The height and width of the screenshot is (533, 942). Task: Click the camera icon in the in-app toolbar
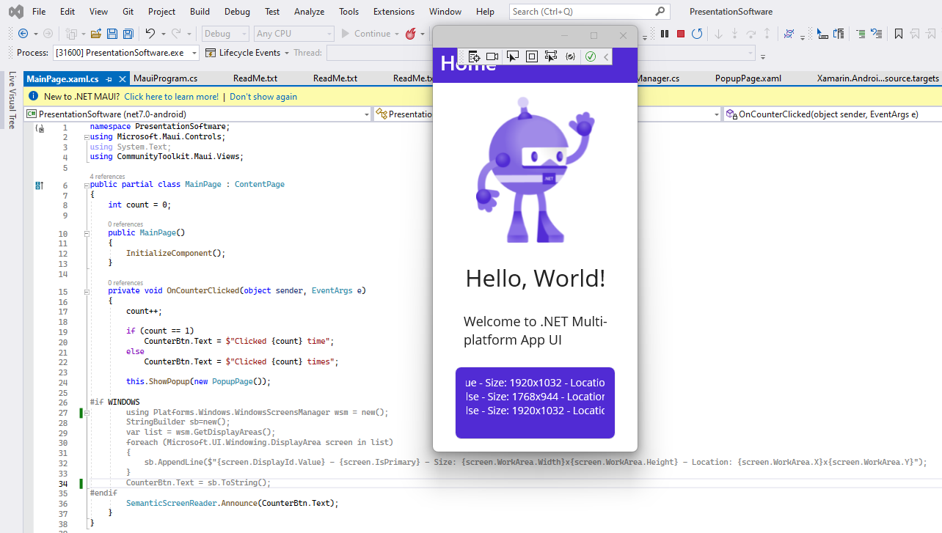pos(492,56)
